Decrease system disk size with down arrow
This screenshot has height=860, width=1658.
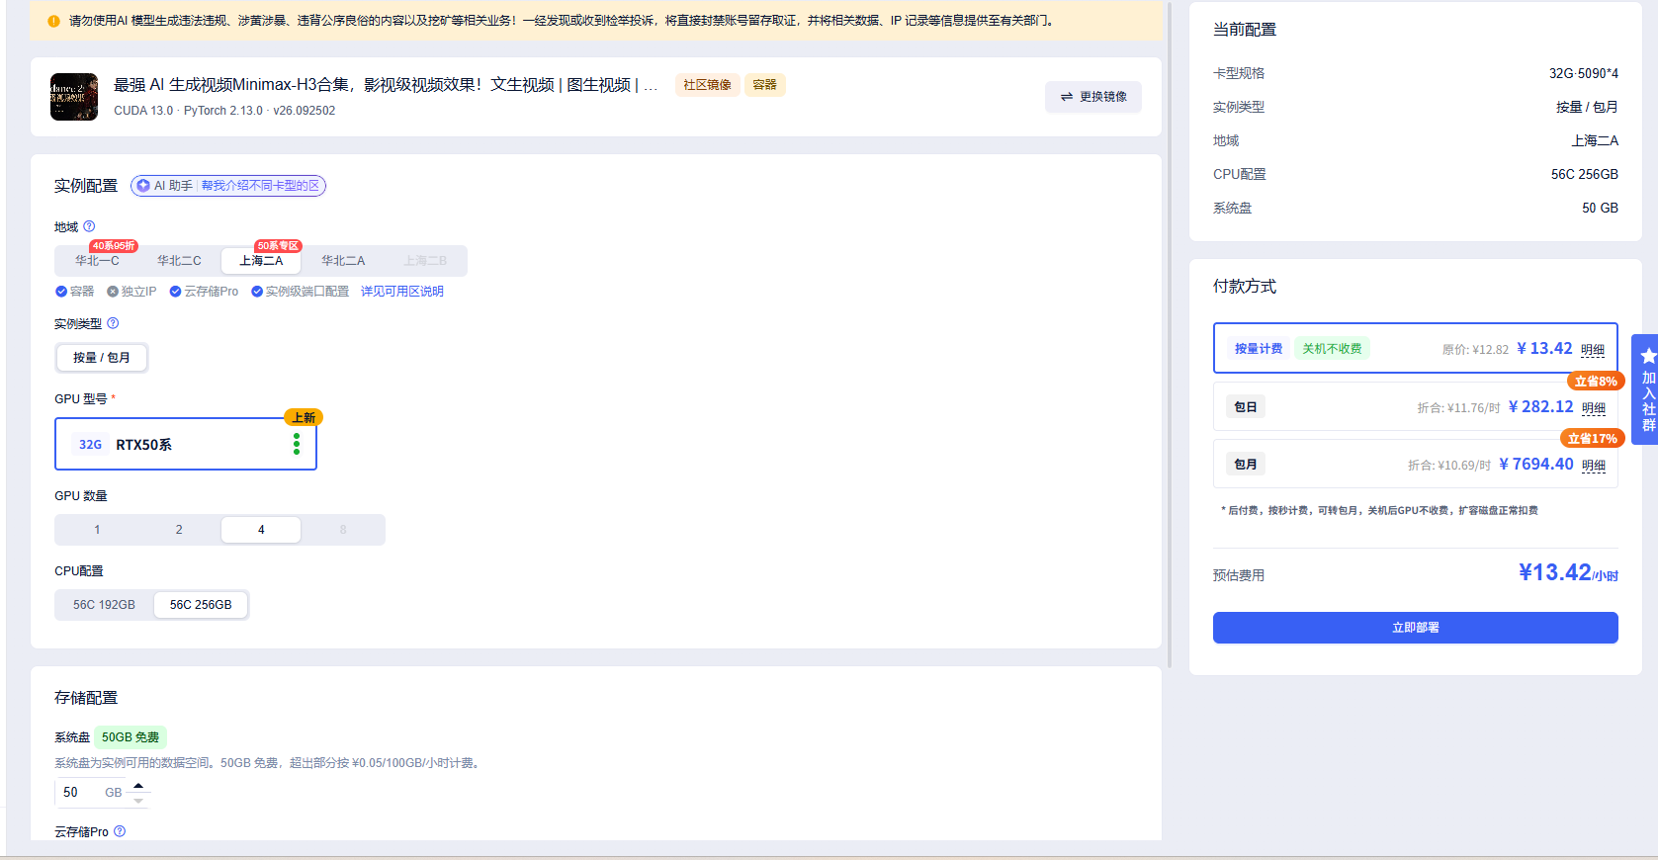[x=138, y=800]
